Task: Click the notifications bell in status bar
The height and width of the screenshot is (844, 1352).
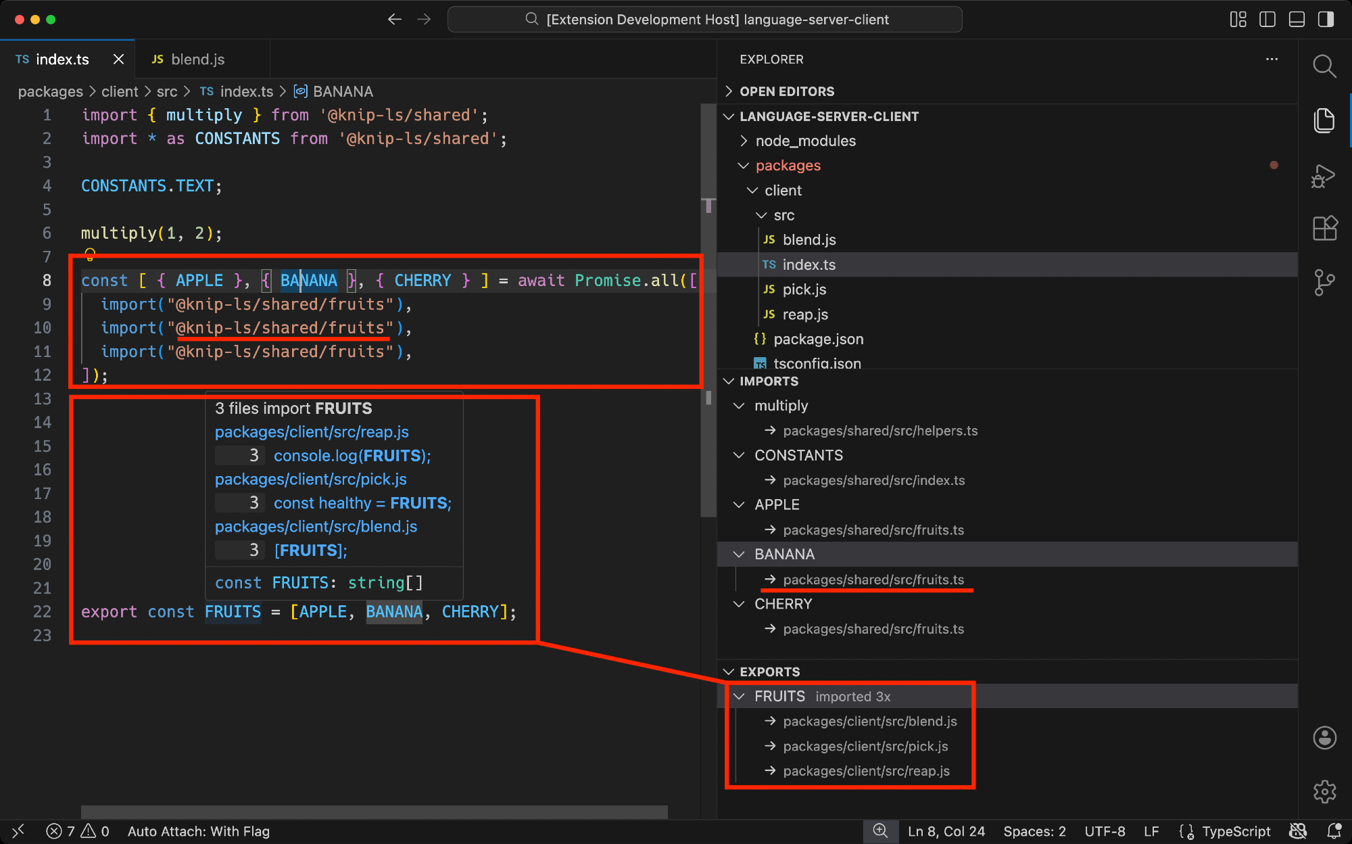Action: 1334,831
